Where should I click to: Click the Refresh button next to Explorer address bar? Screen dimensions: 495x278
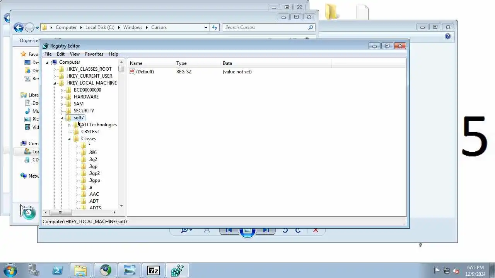coord(215,27)
